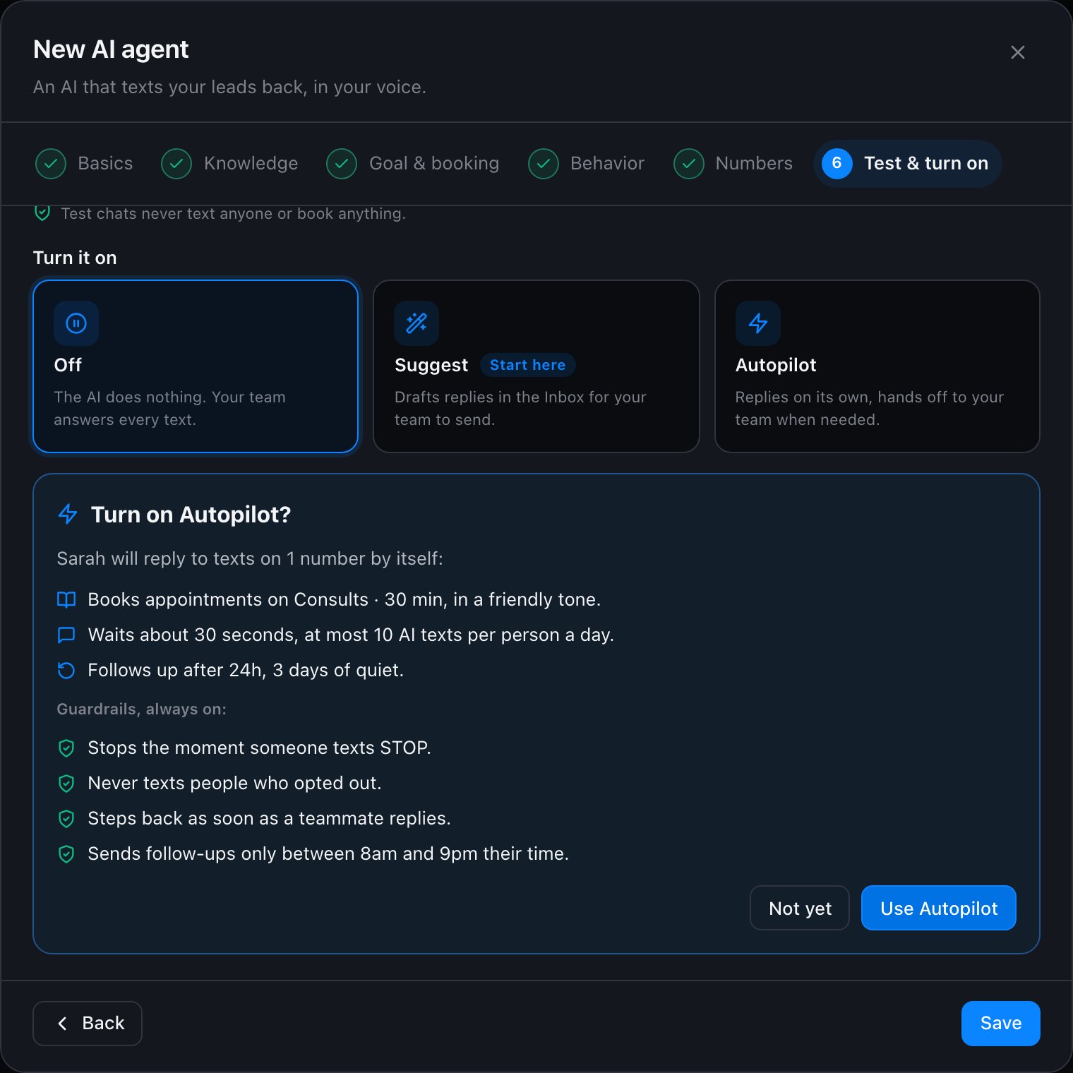
Task: Select the Test & turn on step
Action: (x=907, y=164)
